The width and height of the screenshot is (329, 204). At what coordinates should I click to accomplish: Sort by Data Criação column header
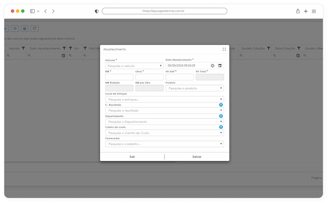[x=285, y=48]
